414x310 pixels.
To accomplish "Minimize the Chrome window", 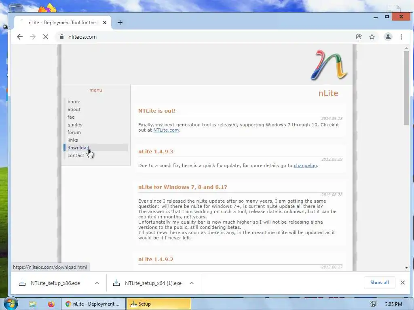I will 376,17.
